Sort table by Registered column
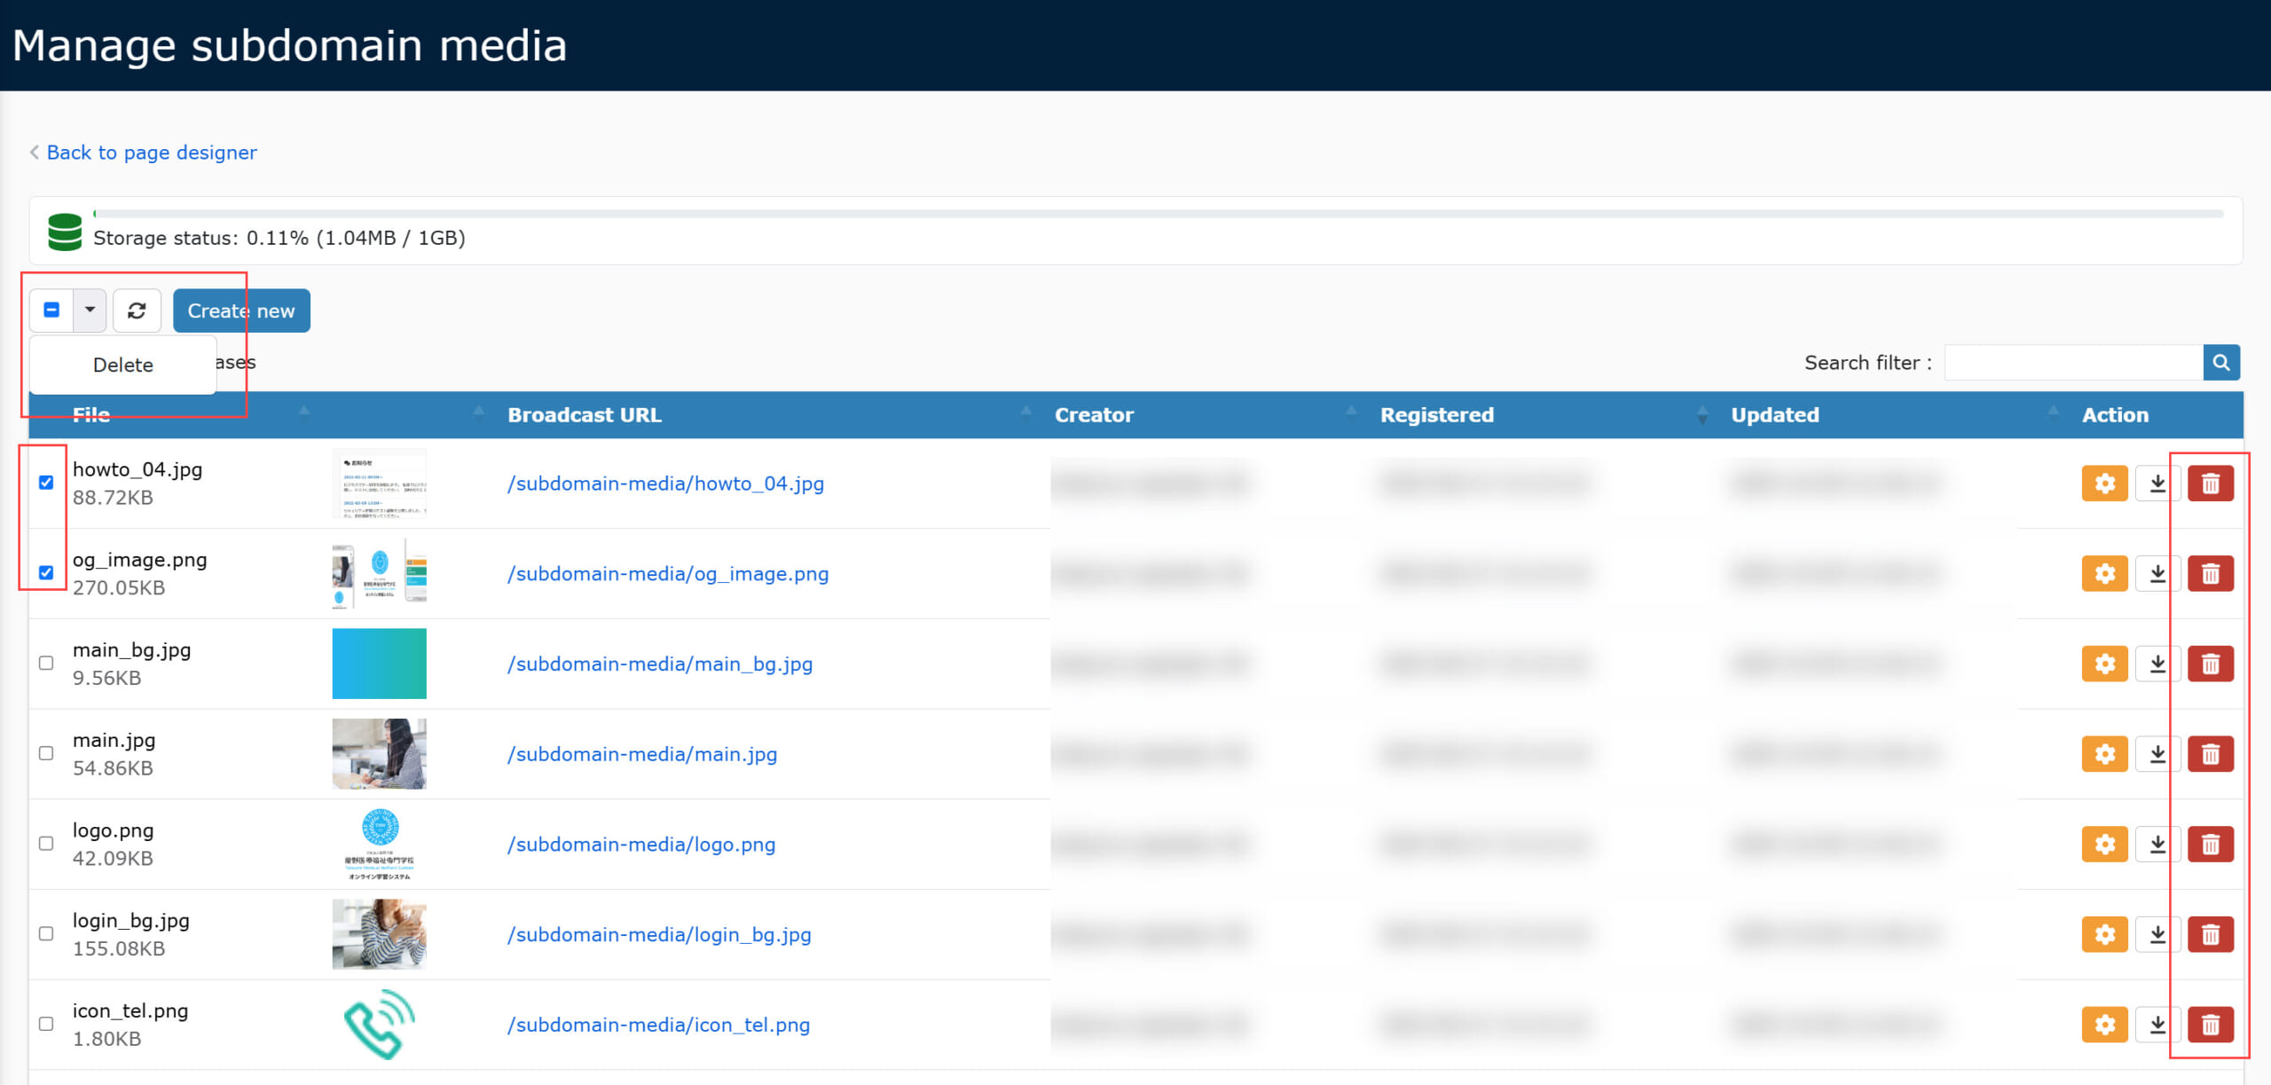 click(x=1436, y=415)
